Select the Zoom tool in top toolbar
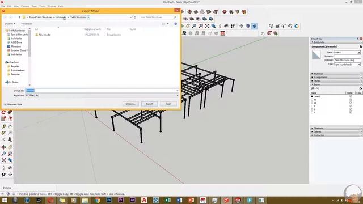 pyautogui.click(x=194, y=26)
